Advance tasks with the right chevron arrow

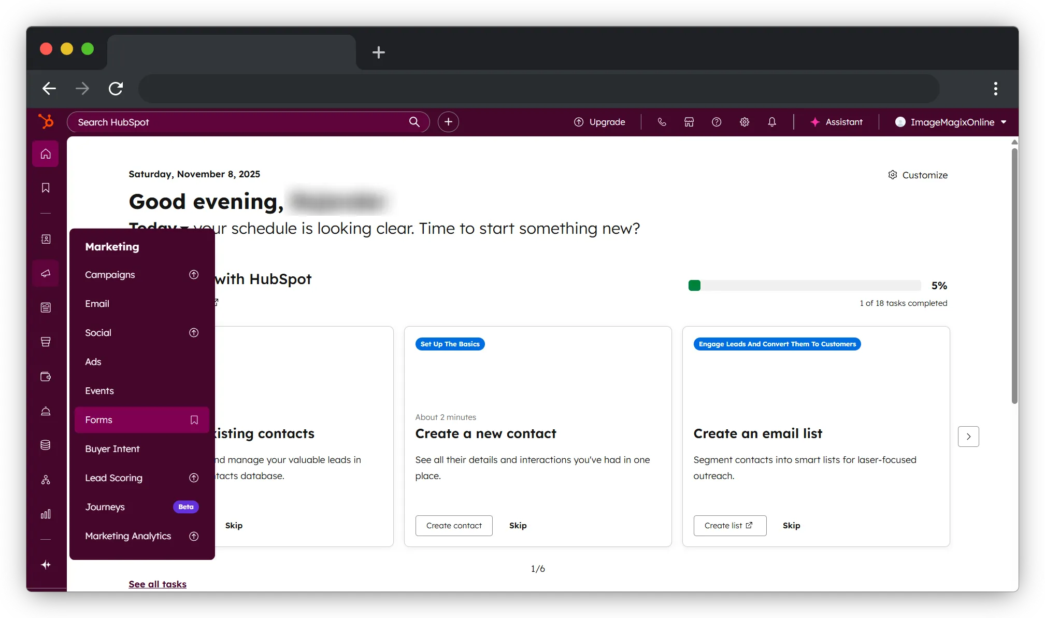pos(968,436)
